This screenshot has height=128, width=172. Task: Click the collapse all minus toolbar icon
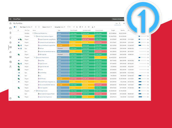click(39, 27)
